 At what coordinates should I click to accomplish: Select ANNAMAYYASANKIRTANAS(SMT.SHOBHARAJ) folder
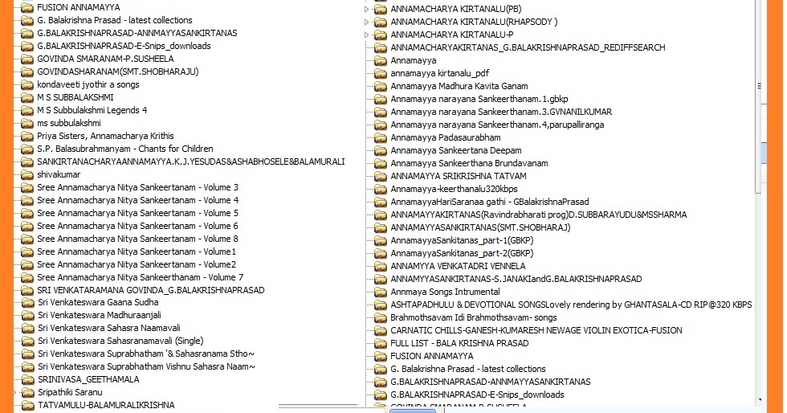coord(480,227)
